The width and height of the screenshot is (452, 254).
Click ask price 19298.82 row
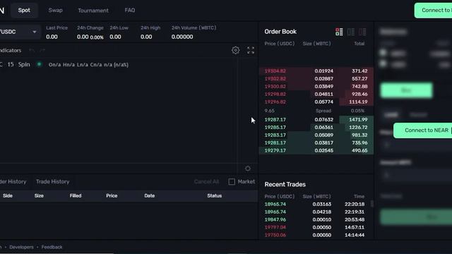pyautogui.click(x=316, y=94)
